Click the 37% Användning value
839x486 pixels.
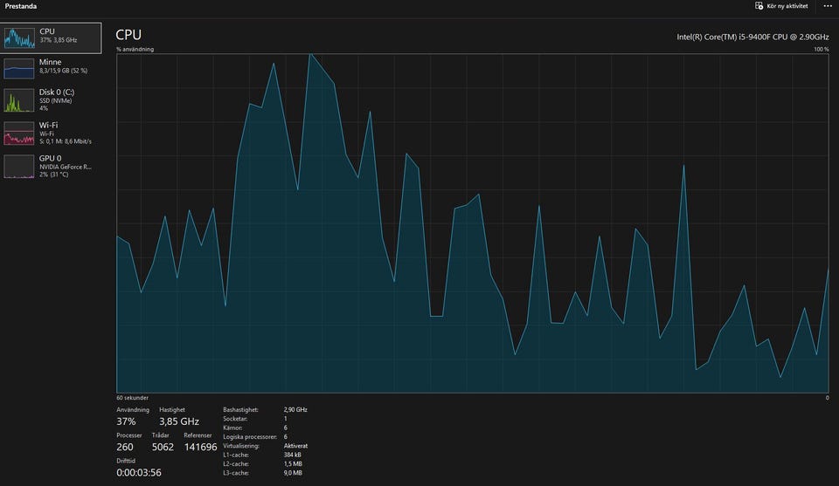click(x=127, y=421)
